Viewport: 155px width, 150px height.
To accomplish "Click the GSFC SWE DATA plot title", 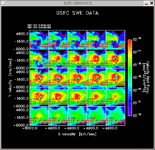I will coord(77,13).
